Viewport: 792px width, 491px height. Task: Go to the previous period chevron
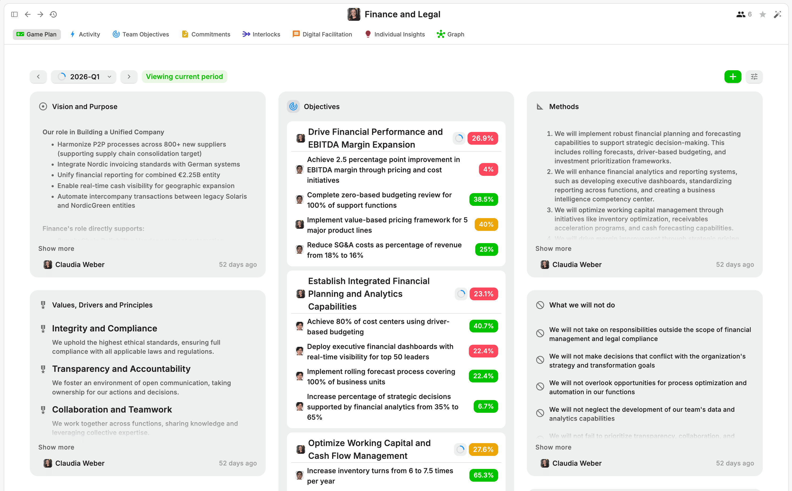pyautogui.click(x=38, y=77)
